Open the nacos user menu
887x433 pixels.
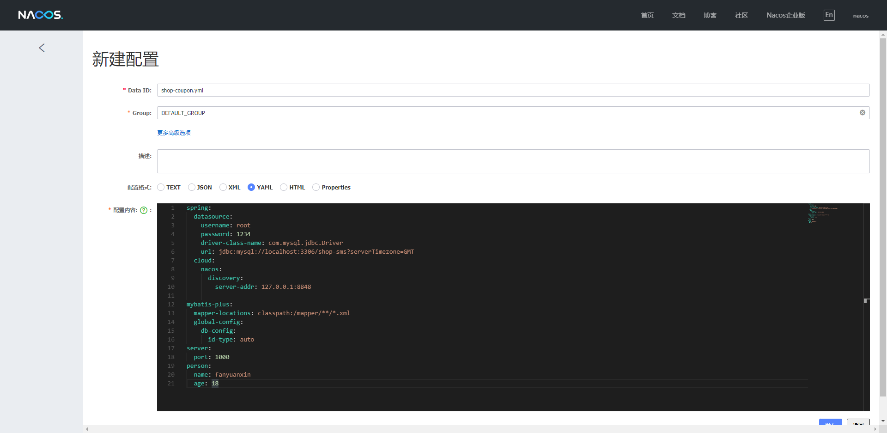tap(861, 16)
